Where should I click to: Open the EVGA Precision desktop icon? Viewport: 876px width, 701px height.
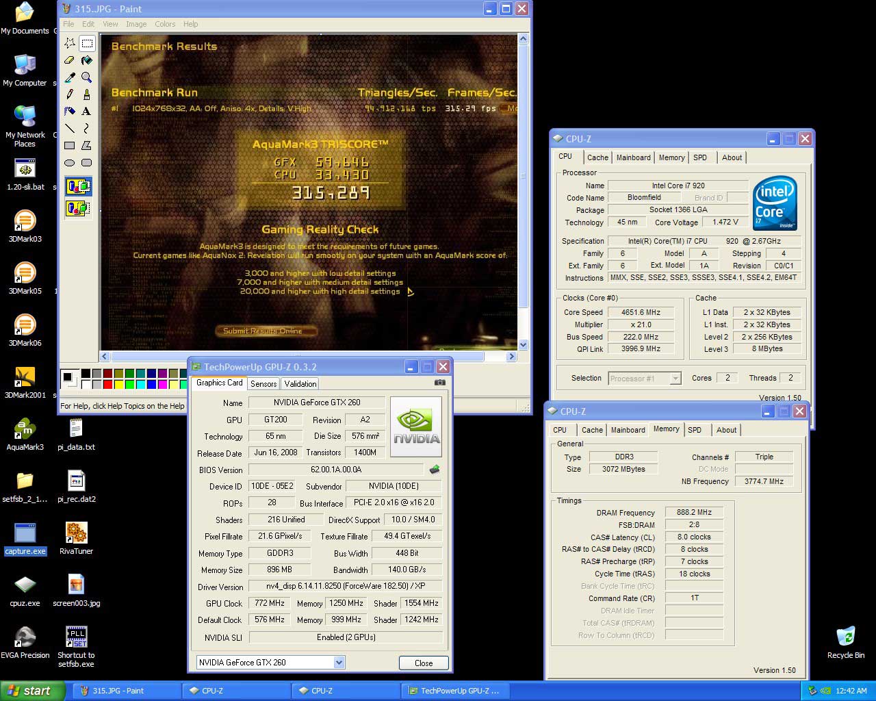click(25, 643)
